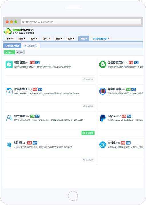This screenshot has width=146, height=205.
Task: Click the red 收费 badge on 调查管理
Action: (32, 63)
